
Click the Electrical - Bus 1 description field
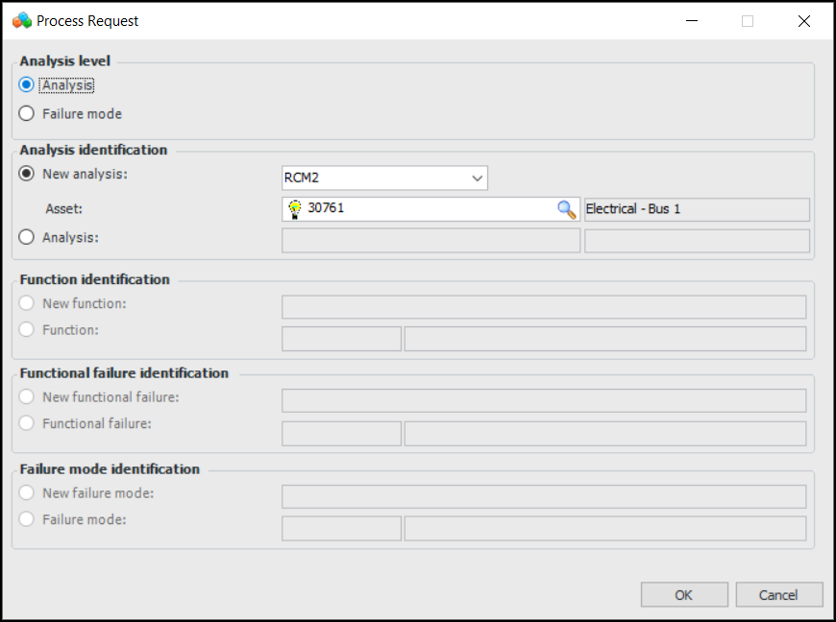click(x=696, y=209)
